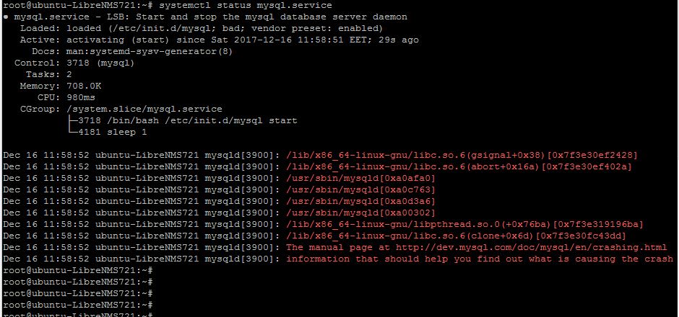Click the CPU value 980ms

(x=81, y=97)
